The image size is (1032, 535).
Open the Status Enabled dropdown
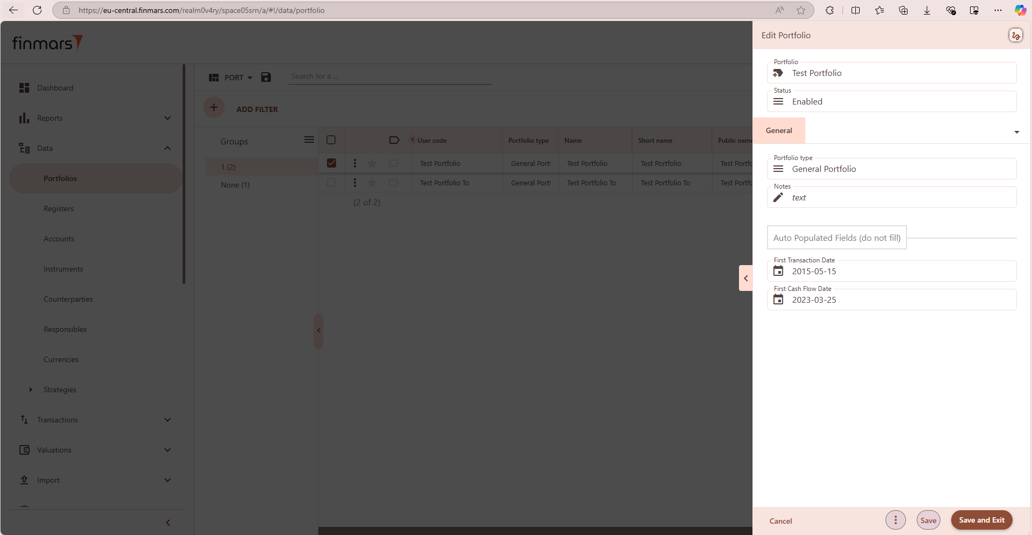(891, 102)
